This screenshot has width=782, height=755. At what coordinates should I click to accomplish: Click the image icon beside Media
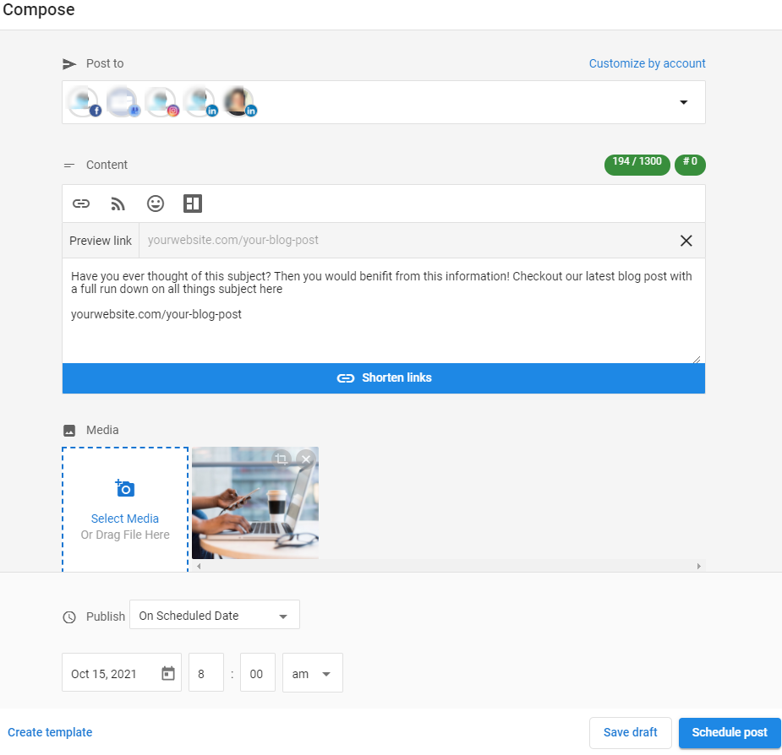(69, 431)
